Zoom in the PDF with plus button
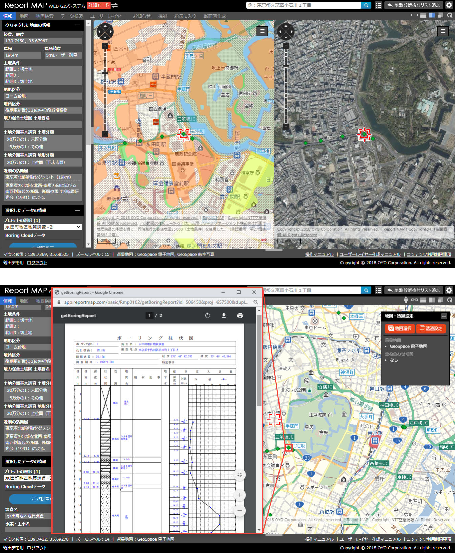The image size is (455, 553). pyautogui.click(x=240, y=495)
